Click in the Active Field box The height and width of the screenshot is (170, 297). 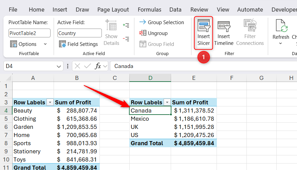[x=79, y=33]
